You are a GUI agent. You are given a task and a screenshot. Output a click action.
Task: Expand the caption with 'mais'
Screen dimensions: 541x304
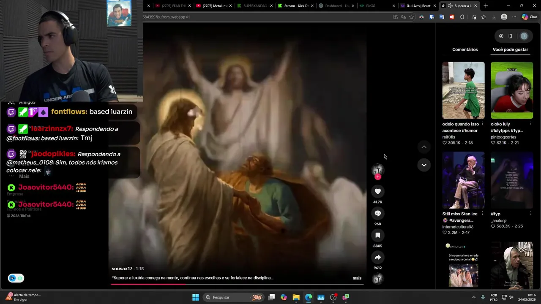357,278
